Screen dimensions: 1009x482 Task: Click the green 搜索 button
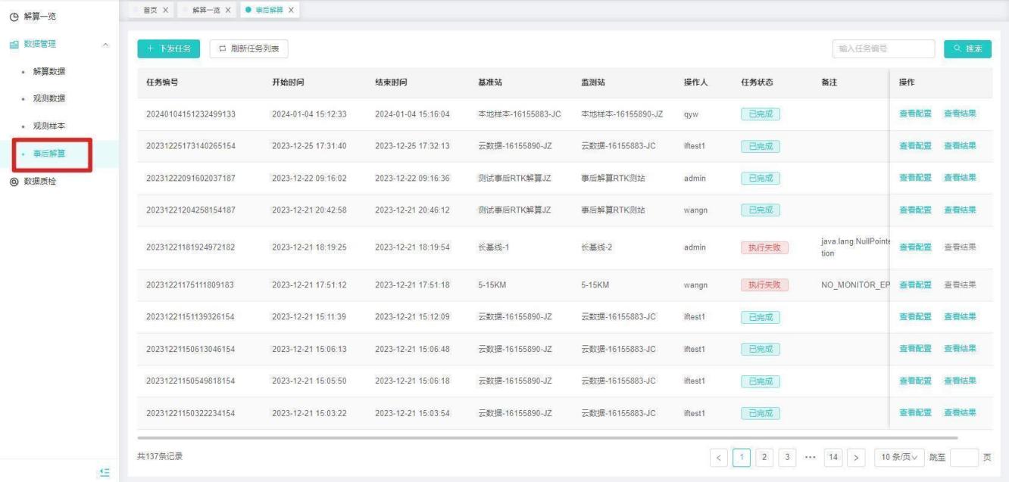click(967, 48)
